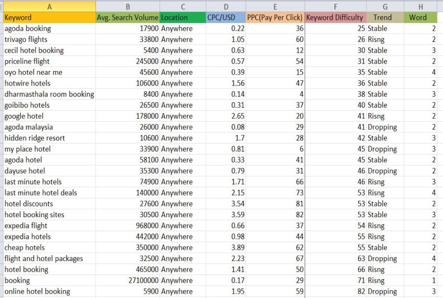The height and width of the screenshot is (298, 443).
Task: Click Dropping trend for agoda malaysia
Action: (385, 127)
